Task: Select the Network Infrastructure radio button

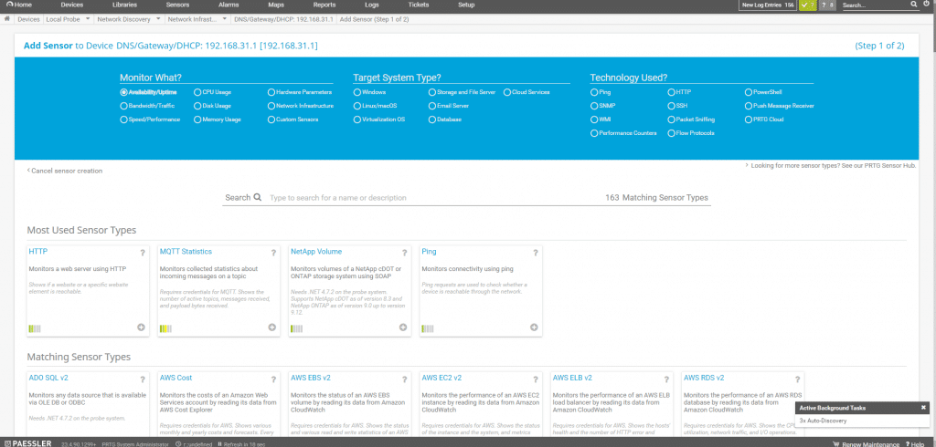Action: coord(271,106)
